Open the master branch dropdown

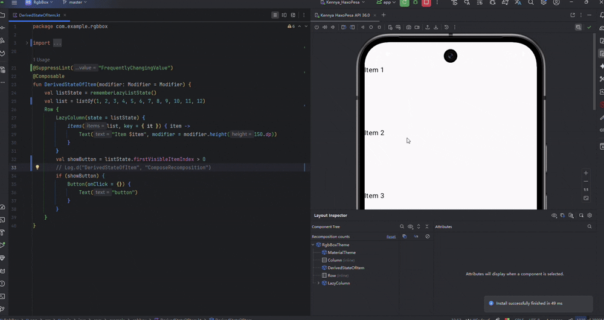pos(74,2)
